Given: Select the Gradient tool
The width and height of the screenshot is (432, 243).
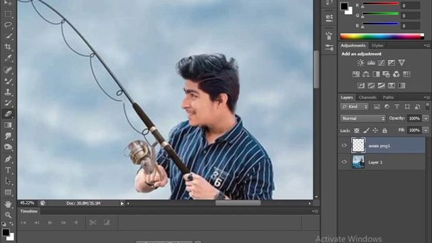Looking at the screenshot, I should (x=8, y=125).
